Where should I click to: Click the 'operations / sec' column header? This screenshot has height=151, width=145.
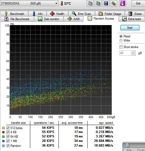coord(44,123)
